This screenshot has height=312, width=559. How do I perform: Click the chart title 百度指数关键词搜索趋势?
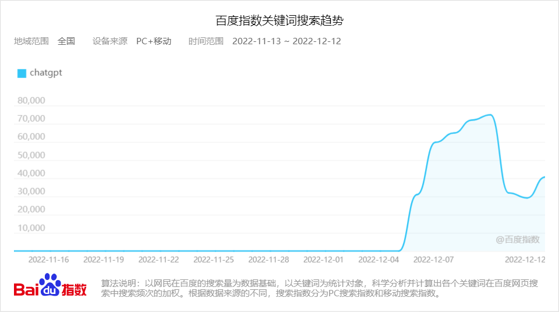coord(279,20)
